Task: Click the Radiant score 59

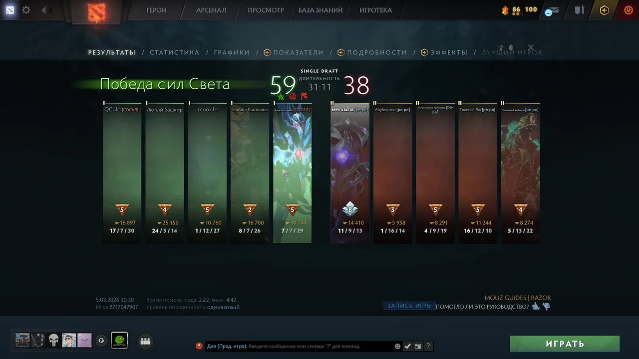Action: pos(283,85)
